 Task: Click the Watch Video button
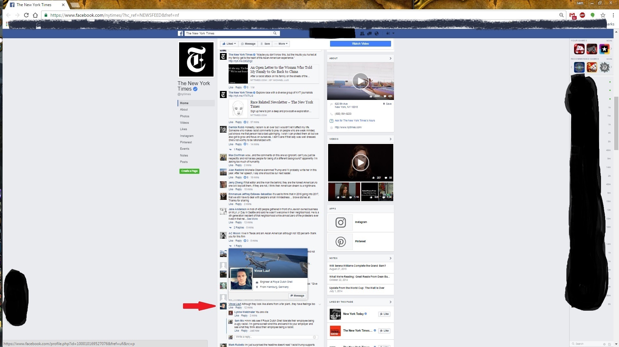pyautogui.click(x=360, y=44)
